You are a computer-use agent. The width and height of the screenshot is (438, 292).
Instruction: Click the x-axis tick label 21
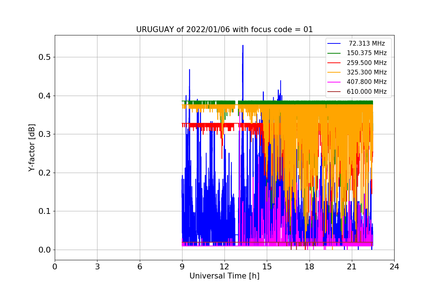click(x=352, y=267)
